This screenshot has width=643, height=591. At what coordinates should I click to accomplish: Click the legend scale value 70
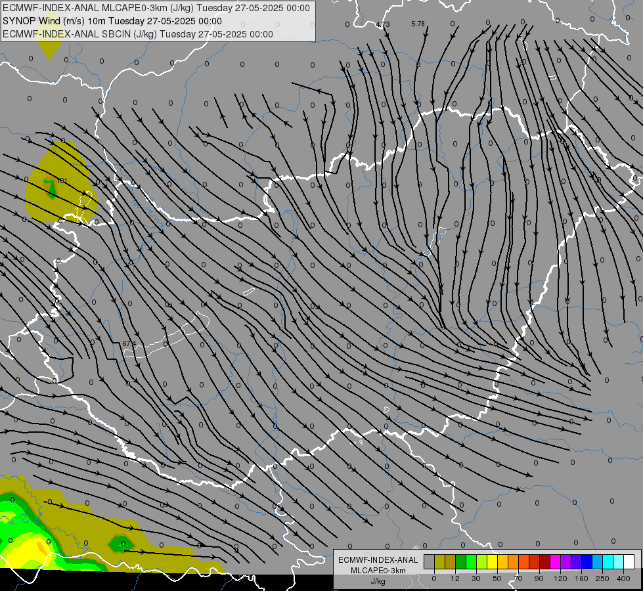(x=518, y=579)
